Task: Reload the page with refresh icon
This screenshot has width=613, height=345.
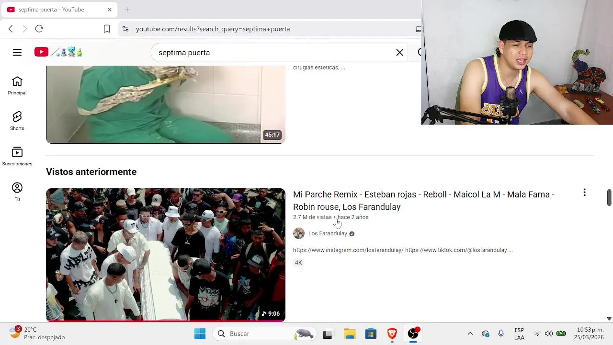Action: [x=39, y=29]
